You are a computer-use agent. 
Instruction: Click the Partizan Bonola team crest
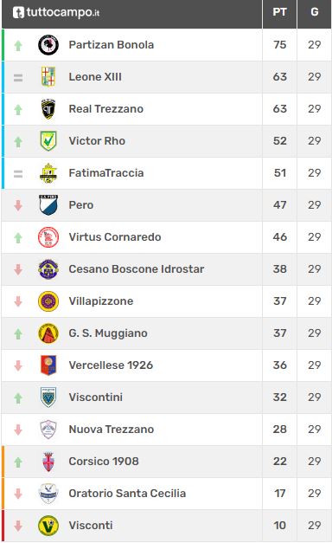48,45
